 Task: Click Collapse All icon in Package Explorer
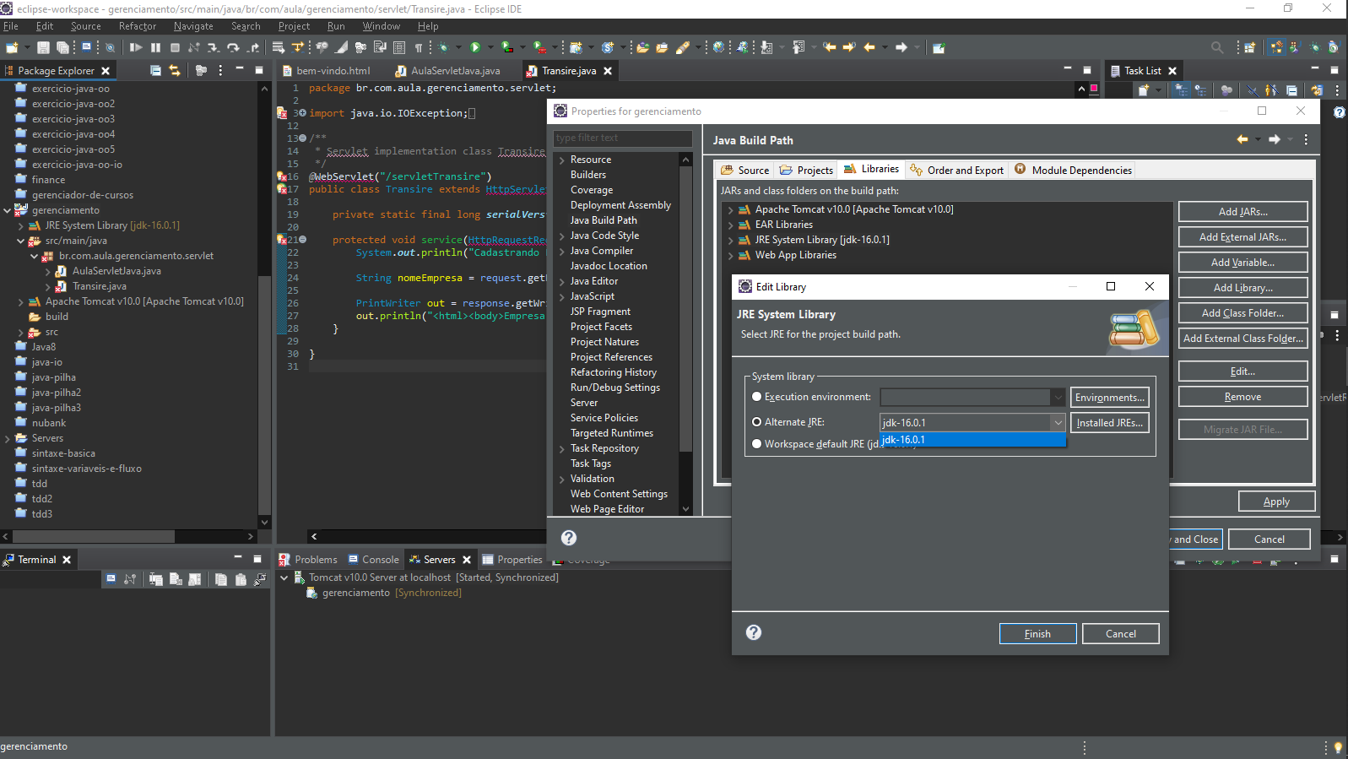pos(155,71)
